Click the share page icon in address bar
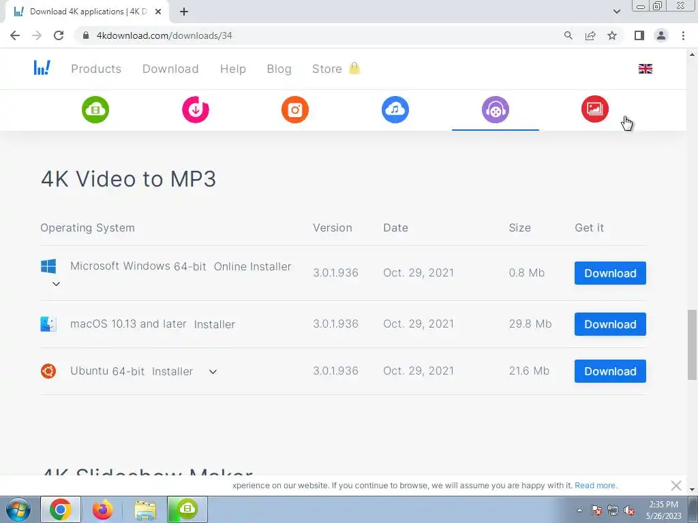 click(591, 35)
